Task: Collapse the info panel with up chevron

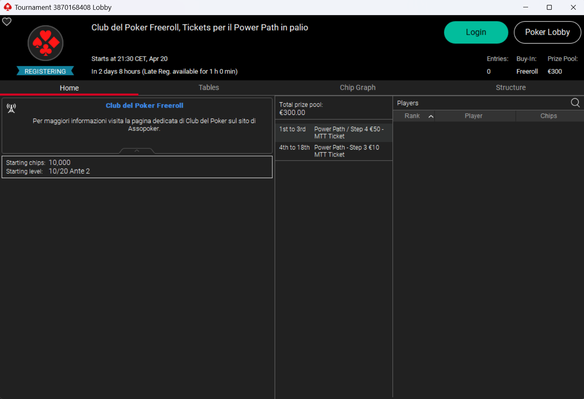Action: pyautogui.click(x=137, y=151)
